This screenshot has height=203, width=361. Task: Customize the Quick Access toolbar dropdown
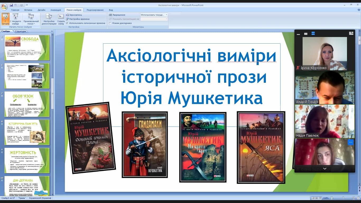pyautogui.click(x=27, y=5)
